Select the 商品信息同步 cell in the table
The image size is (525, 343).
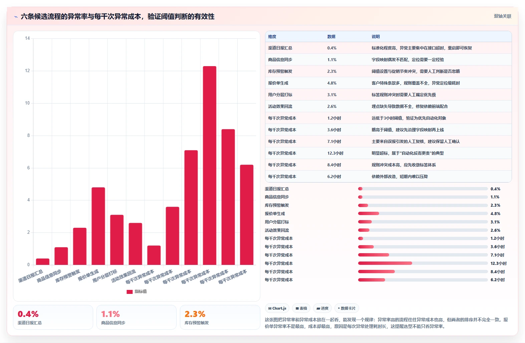[280, 60]
